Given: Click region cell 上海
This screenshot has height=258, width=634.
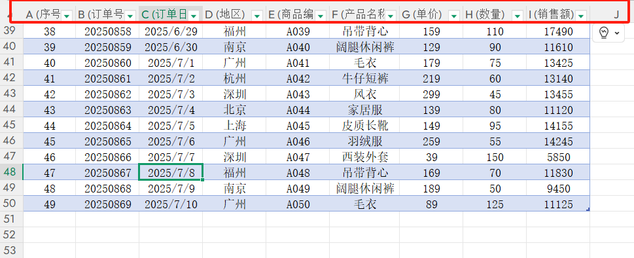Looking at the screenshot, I should point(234,126).
